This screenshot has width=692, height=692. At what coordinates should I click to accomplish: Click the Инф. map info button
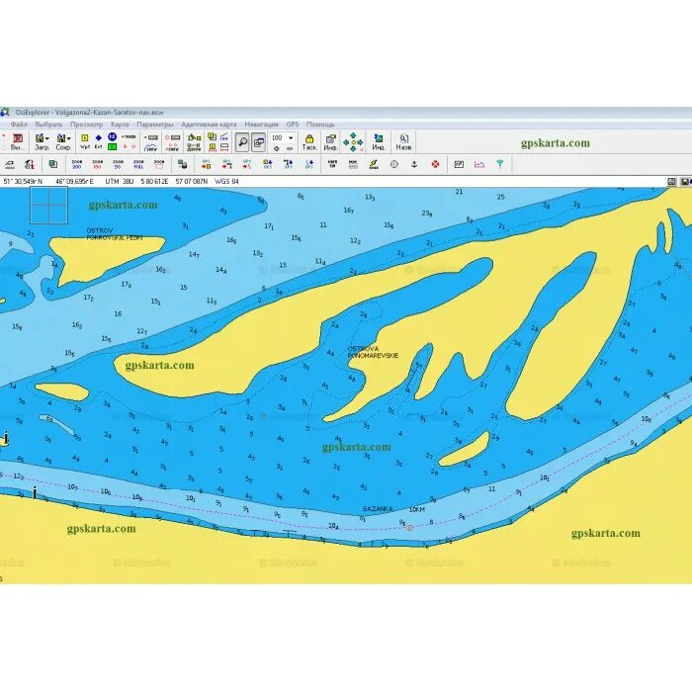(330, 142)
